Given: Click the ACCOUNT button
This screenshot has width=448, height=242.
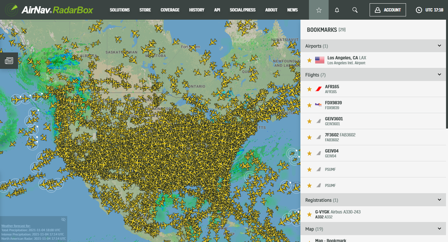Looking at the screenshot, I should pyautogui.click(x=388, y=10).
